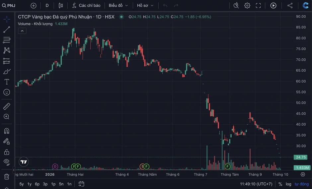This screenshot has width=312, height=189.
Task: Click the PNJ symbol search field
Action: (x=9, y=6)
